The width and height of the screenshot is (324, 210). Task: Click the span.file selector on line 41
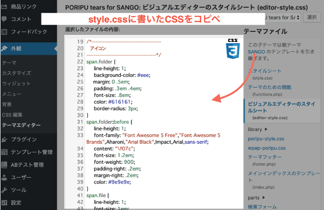96,195
